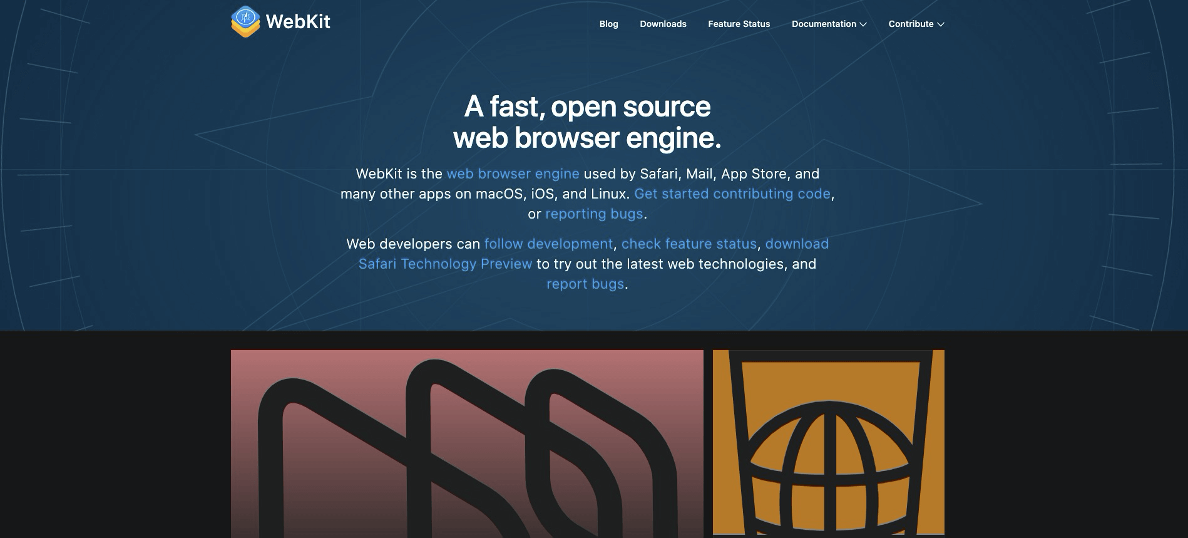Image resolution: width=1188 pixels, height=538 pixels.
Task: Open the orange globe article thumbnail
Action: click(x=828, y=443)
